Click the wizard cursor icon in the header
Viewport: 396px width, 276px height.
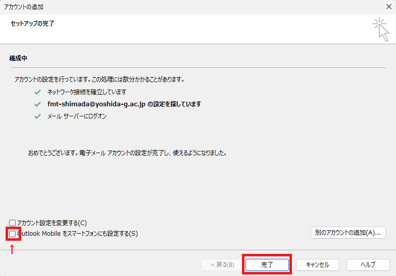click(381, 28)
